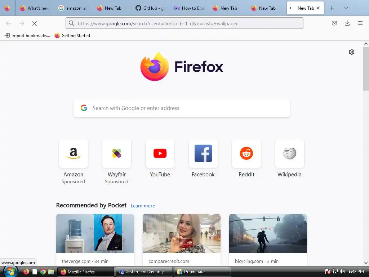Launch Chrome from quick launch bar
This screenshot has height=277, width=369.
(x=43, y=272)
